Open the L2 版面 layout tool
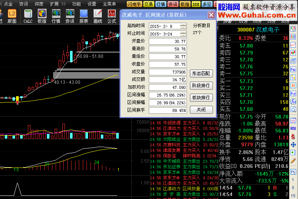The height and width of the screenshot is (199, 298). (12, 16)
